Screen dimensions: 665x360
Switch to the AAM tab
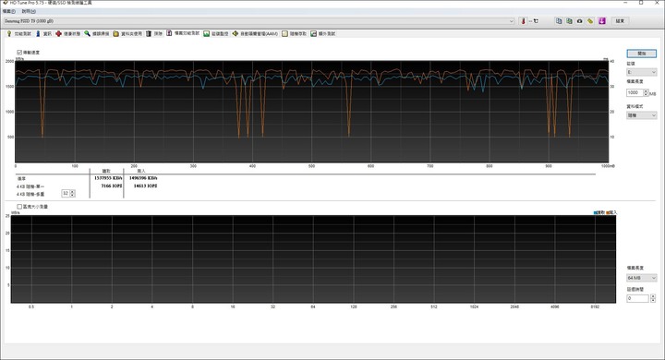[x=255, y=33]
